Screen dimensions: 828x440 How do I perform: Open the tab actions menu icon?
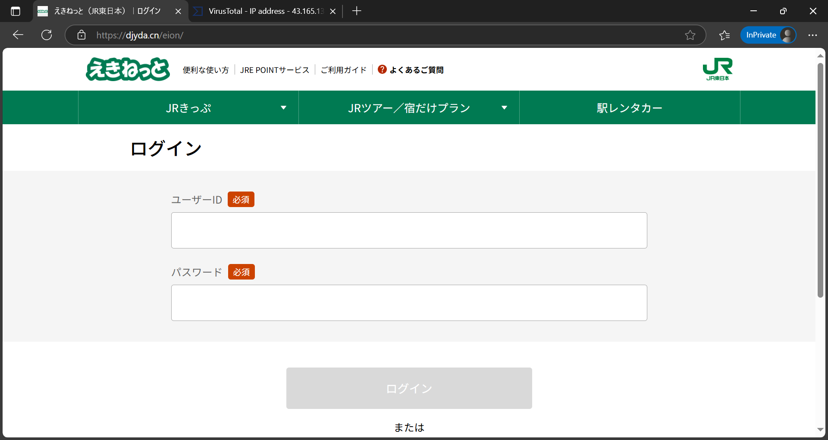16,11
